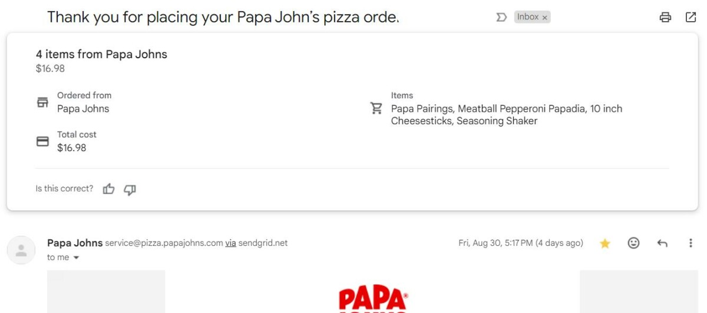Click the shopping cart Items icon
Viewport: 707px width, 313px height.
click(376, 108)
